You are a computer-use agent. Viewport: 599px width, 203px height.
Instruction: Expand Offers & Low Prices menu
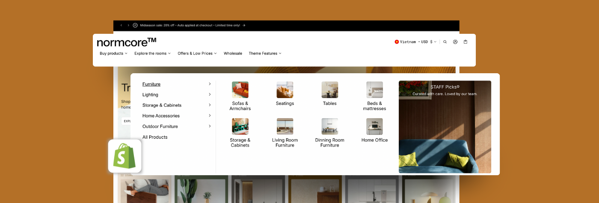(197, 54)
